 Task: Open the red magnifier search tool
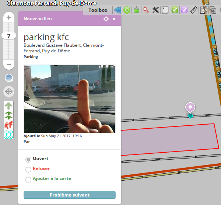pyautogui.click(x=146, y=10)
